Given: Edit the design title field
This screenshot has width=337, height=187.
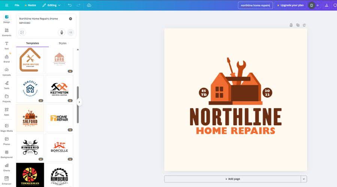Looking at the screenshot, I should pos(255,5).
